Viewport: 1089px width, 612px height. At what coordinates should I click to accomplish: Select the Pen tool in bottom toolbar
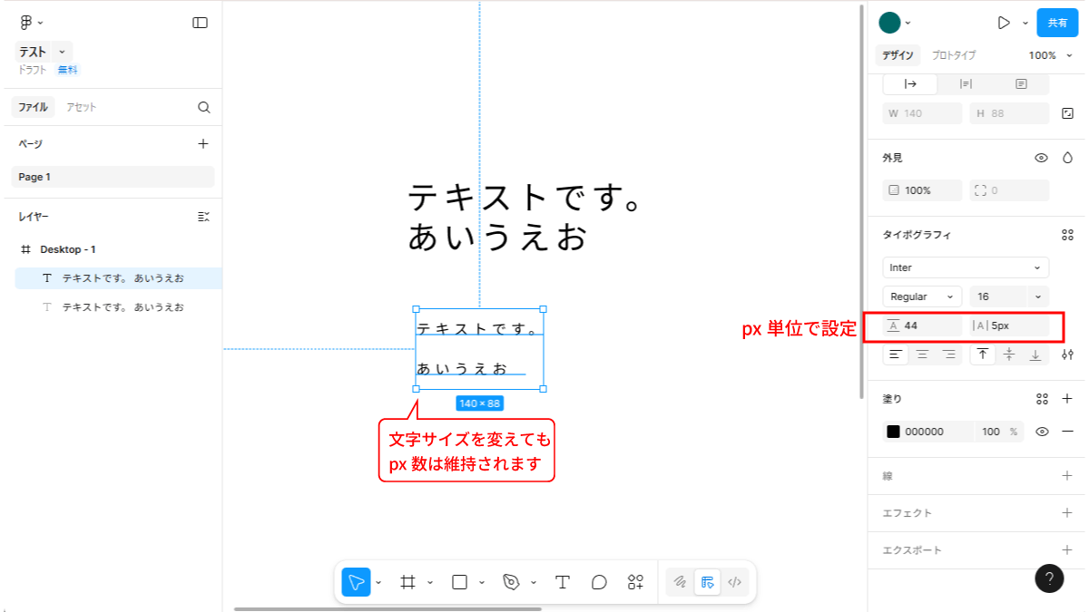coord(511,582)
